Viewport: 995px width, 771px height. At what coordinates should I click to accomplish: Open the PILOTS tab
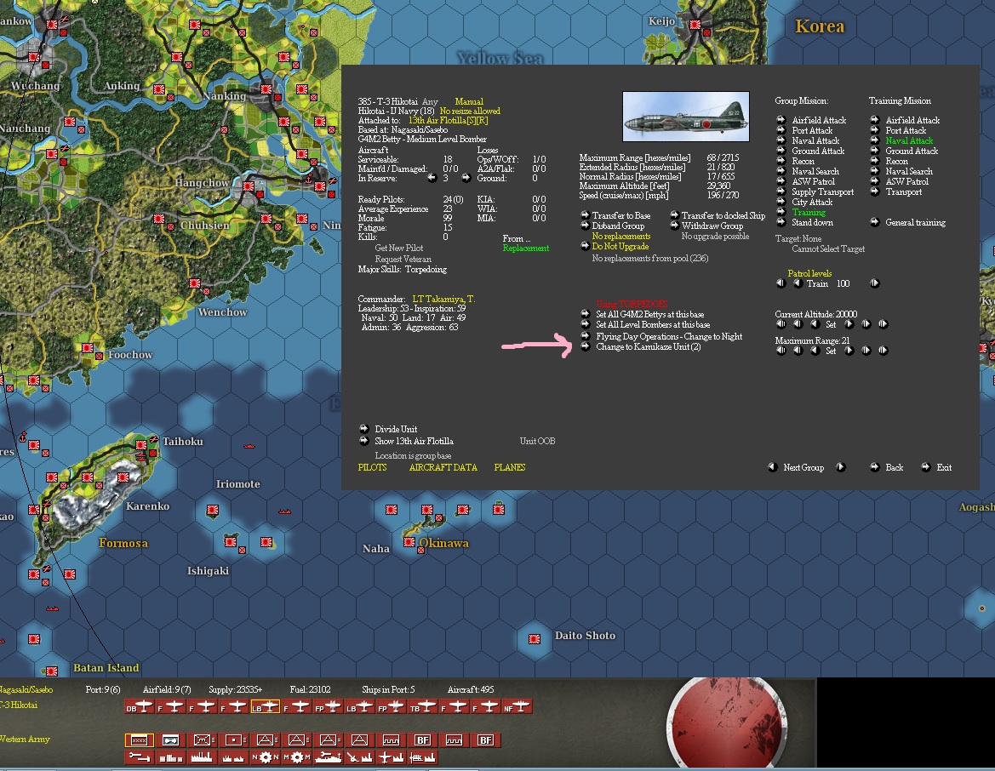point(373,467)
